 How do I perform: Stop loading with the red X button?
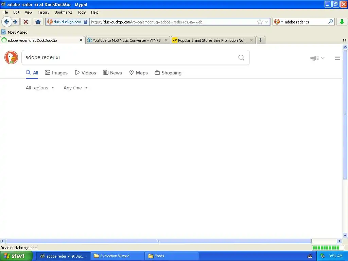[x=26, y=22]
